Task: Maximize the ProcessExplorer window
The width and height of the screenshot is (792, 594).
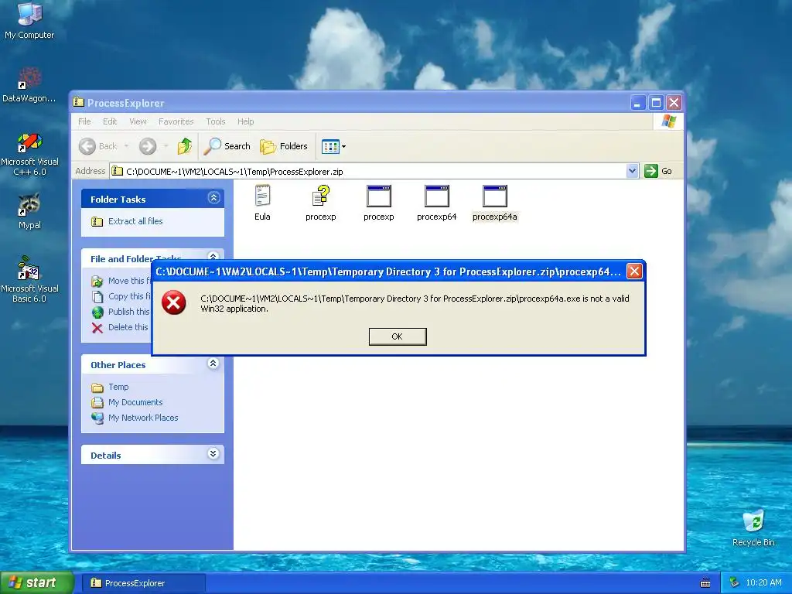Action: pyautogui.click(x=656, y=103)
